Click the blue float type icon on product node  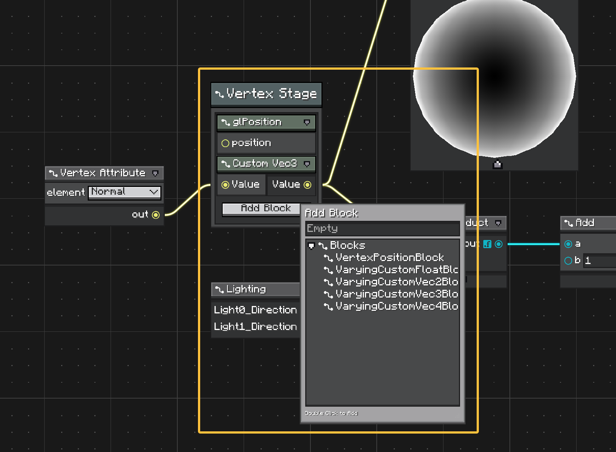tap(487, 244)
